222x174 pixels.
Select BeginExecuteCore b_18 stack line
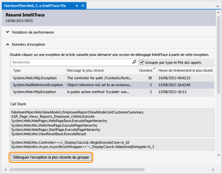coord(70,142)
